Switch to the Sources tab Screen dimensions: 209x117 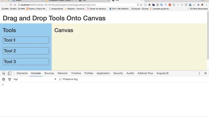pos(49,73)
